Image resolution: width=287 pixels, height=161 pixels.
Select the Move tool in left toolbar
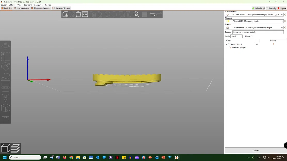click(5, 46)
